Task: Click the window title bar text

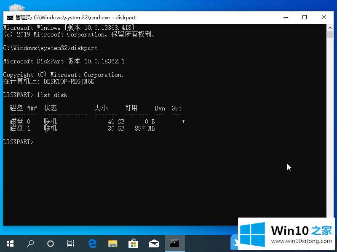Action: [x=76, y=18]
